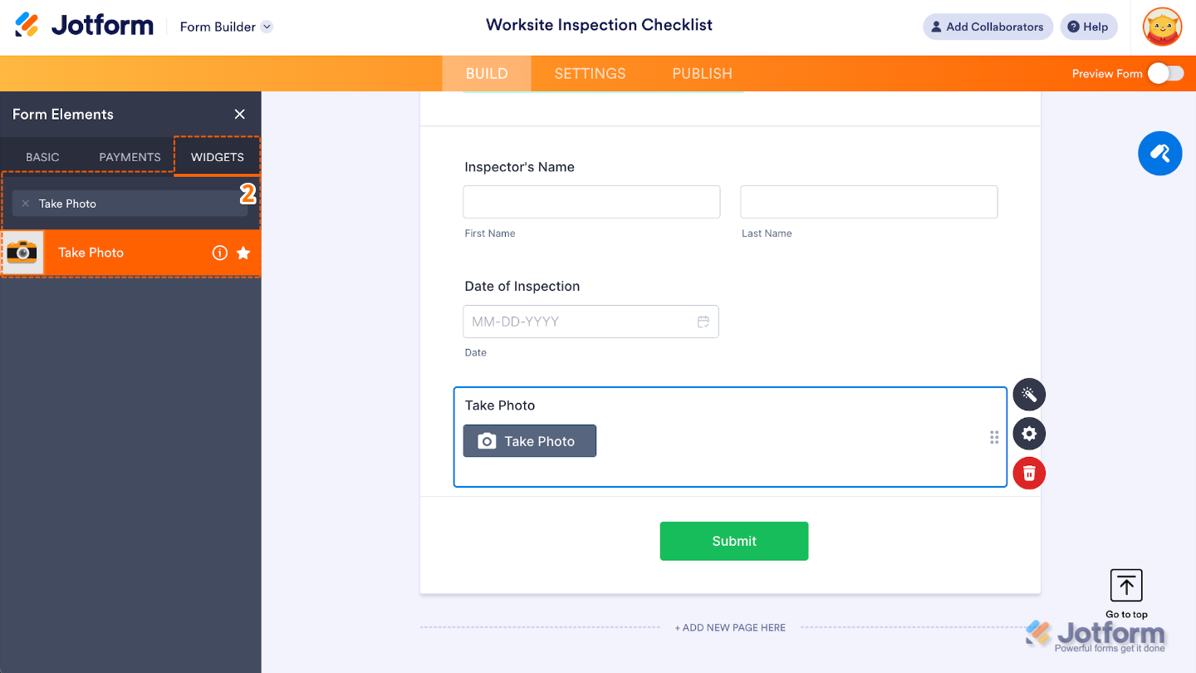Show Take Photo widget info
The width and height of the screenshot is (1196, 673).
pos(220,253)
